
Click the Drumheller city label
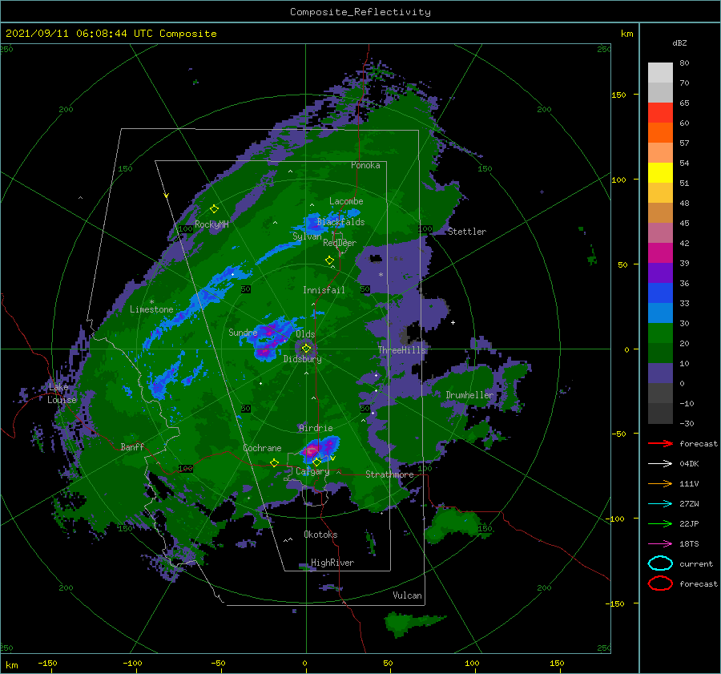pos(469,395)
